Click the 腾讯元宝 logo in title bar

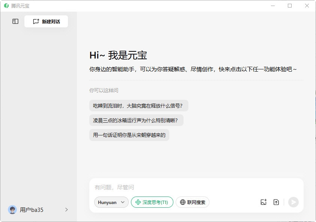click(x=6, y=6)
